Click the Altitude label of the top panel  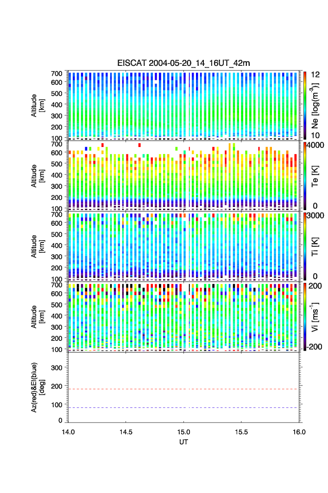pos(37,105)
